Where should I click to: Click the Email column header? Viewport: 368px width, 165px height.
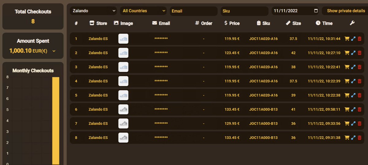(161, 23)
